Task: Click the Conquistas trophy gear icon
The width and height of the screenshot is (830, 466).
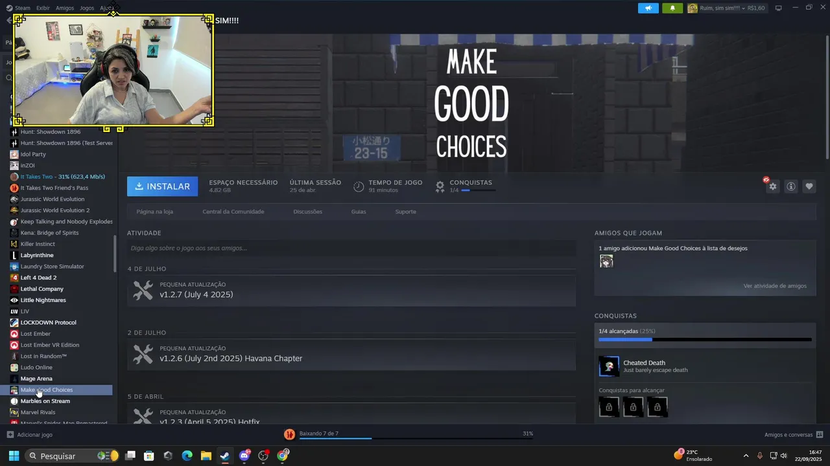Action: click(x=440, y=186)
